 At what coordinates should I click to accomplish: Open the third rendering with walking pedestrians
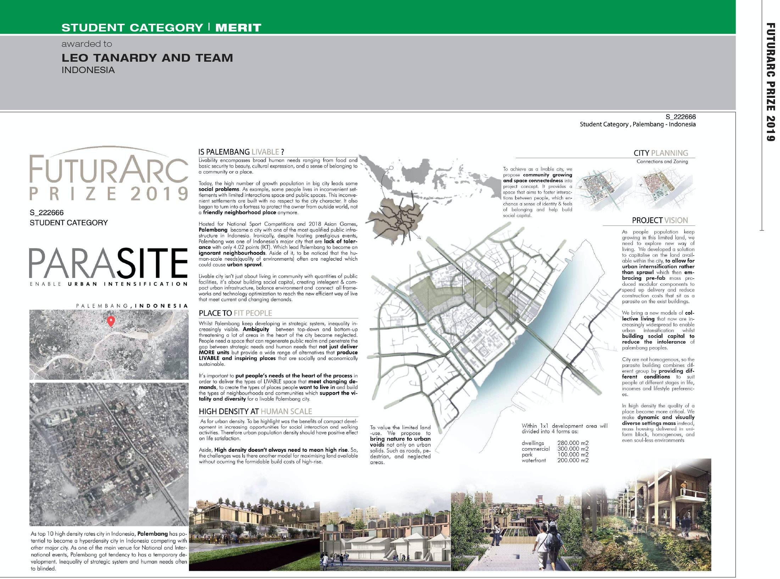click(516, 530)
